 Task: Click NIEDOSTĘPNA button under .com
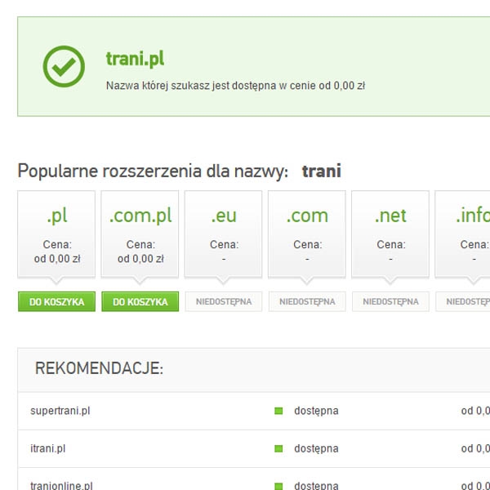point(307,301)
